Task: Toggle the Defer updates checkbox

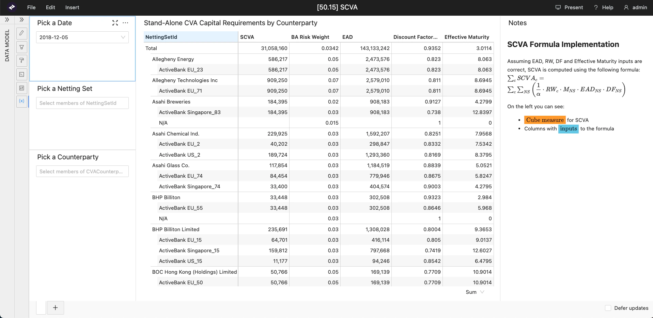Action: (608, 308)
